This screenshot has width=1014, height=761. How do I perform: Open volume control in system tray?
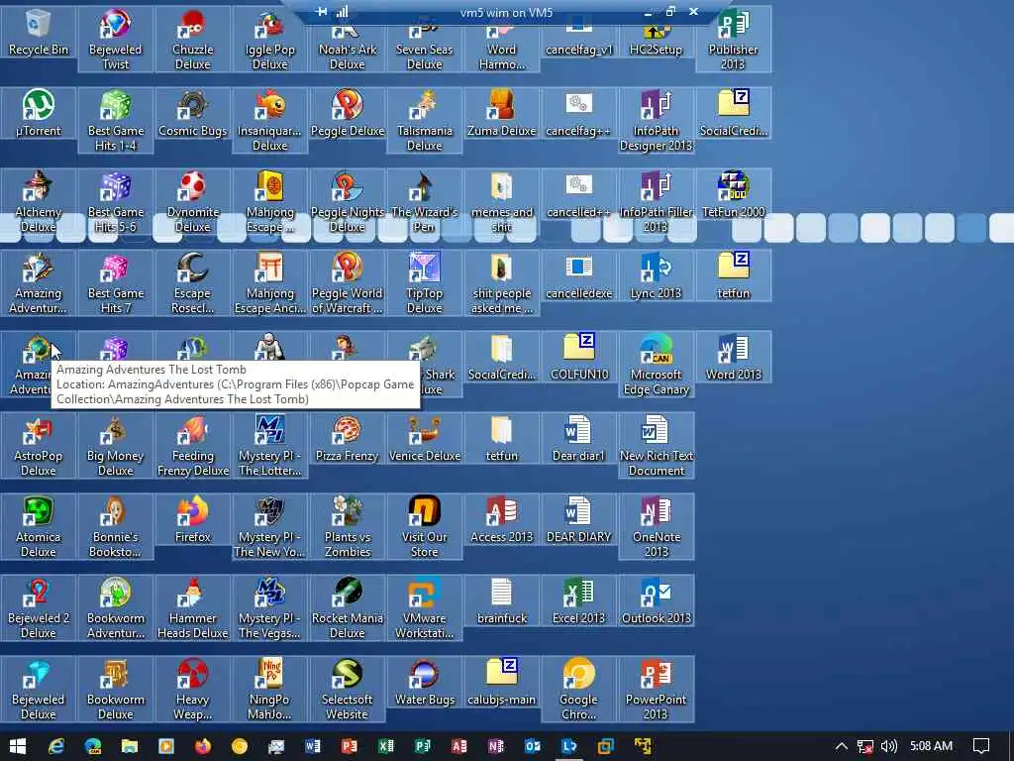(889, 746)
